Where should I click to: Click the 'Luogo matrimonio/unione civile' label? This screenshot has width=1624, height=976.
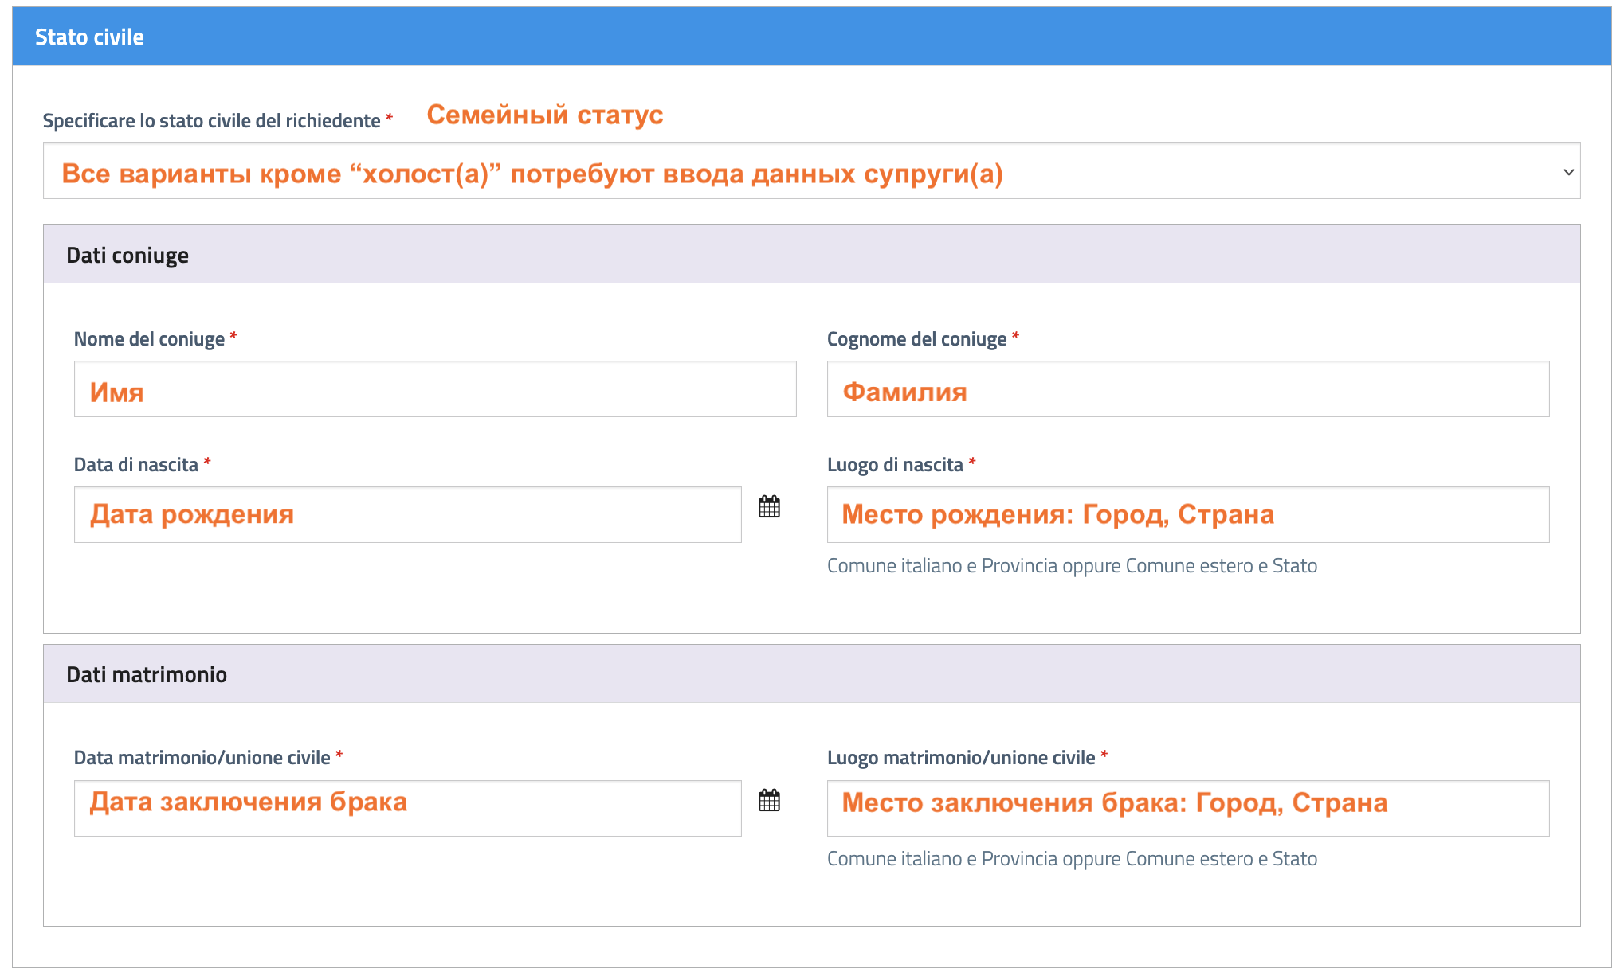(961, 758)
